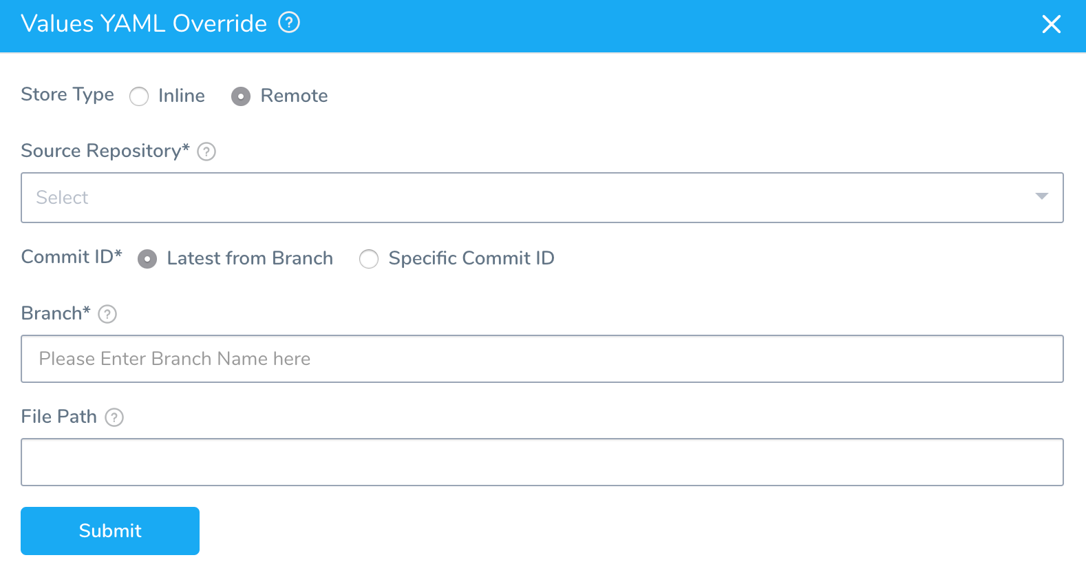Close the Values YAML Override dialog
The width and height of the screenshot is (1086, 573).
(1051, 24)
